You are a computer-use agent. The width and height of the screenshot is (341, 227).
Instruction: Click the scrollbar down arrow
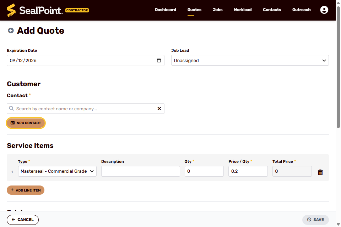point(338,225)
